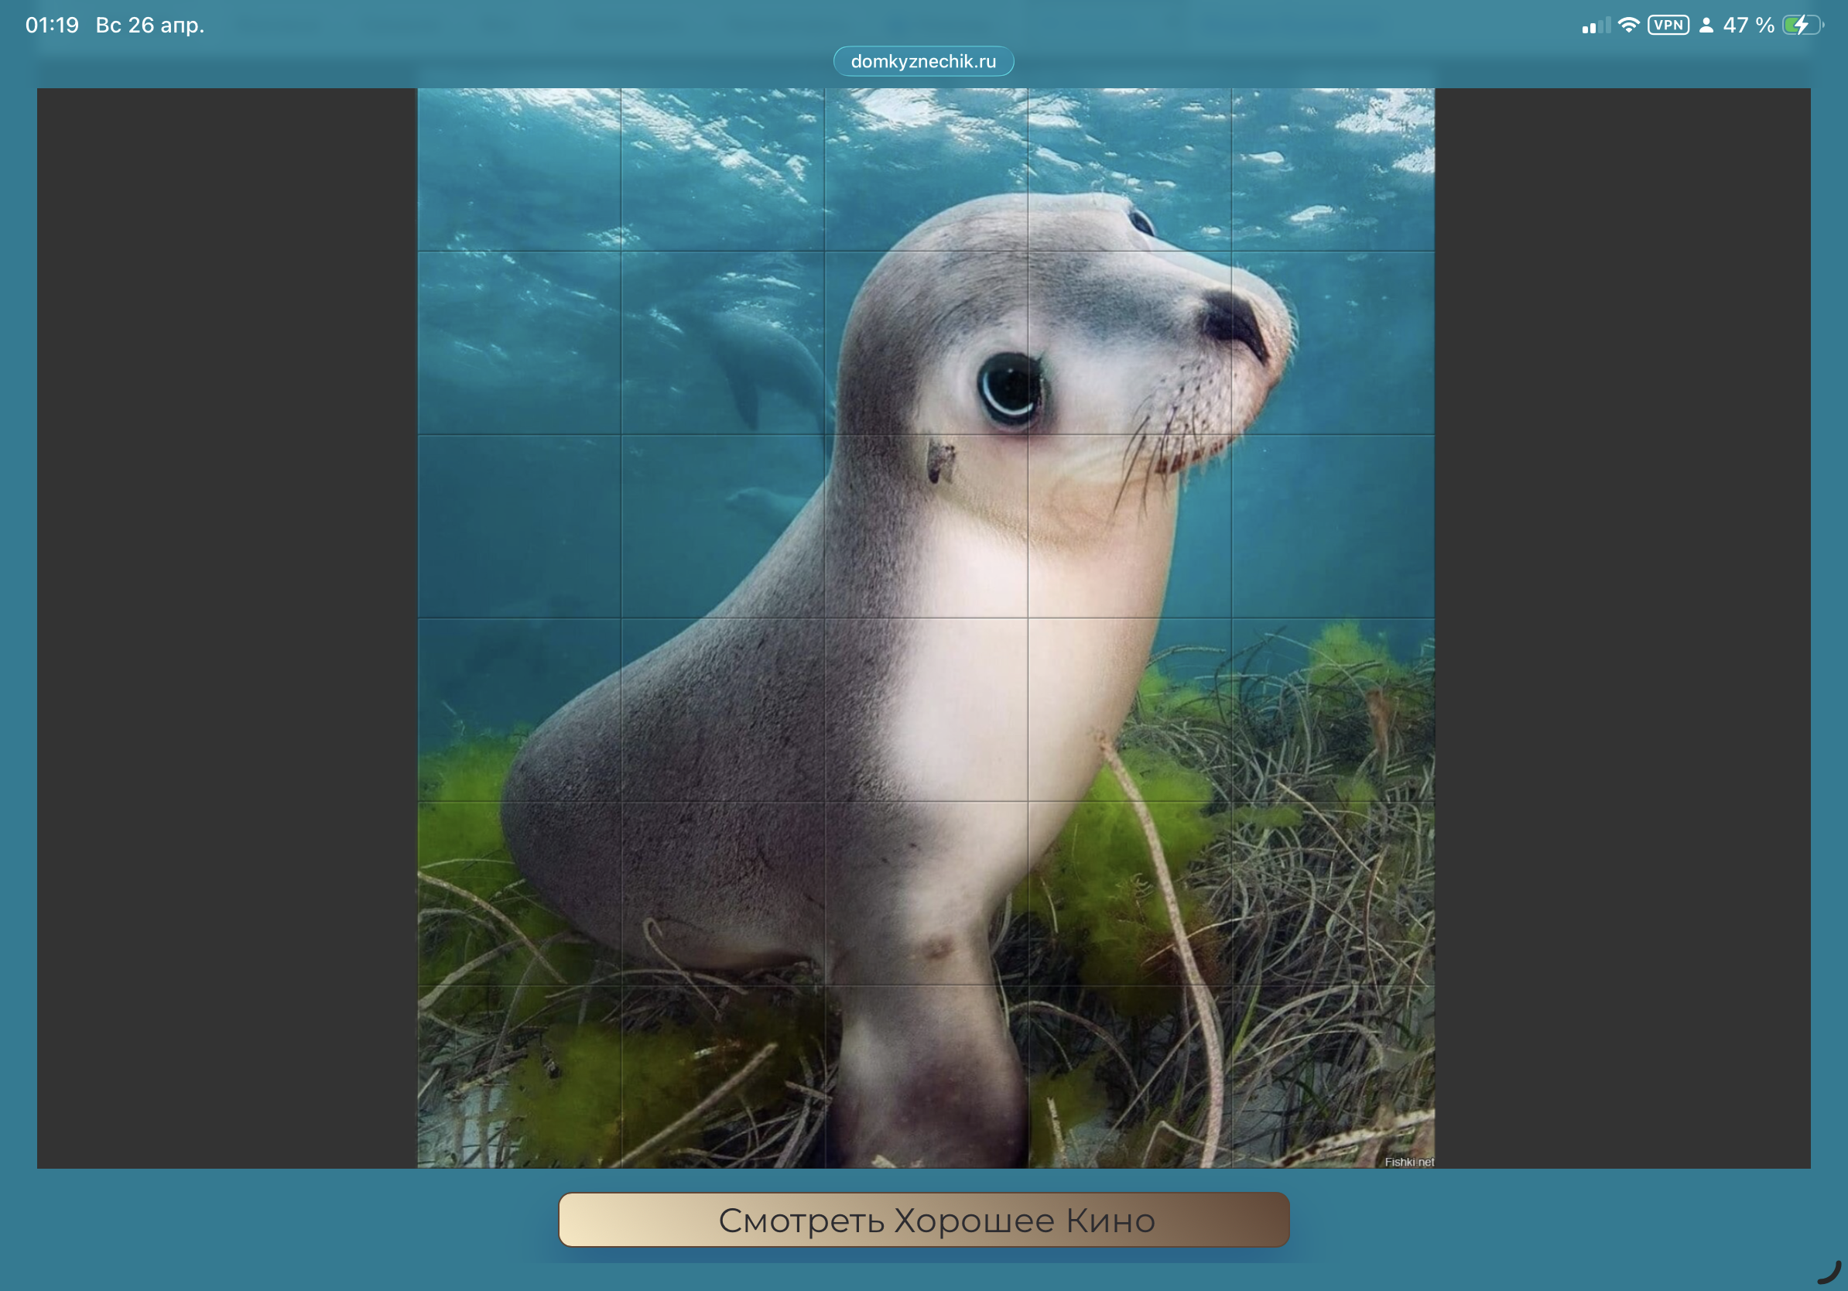Tap the 01:19 clock in status bar
Image resolution: width=1848 pixels, height=1291 pixels.
pyautogui.click(x=53, y=25)
